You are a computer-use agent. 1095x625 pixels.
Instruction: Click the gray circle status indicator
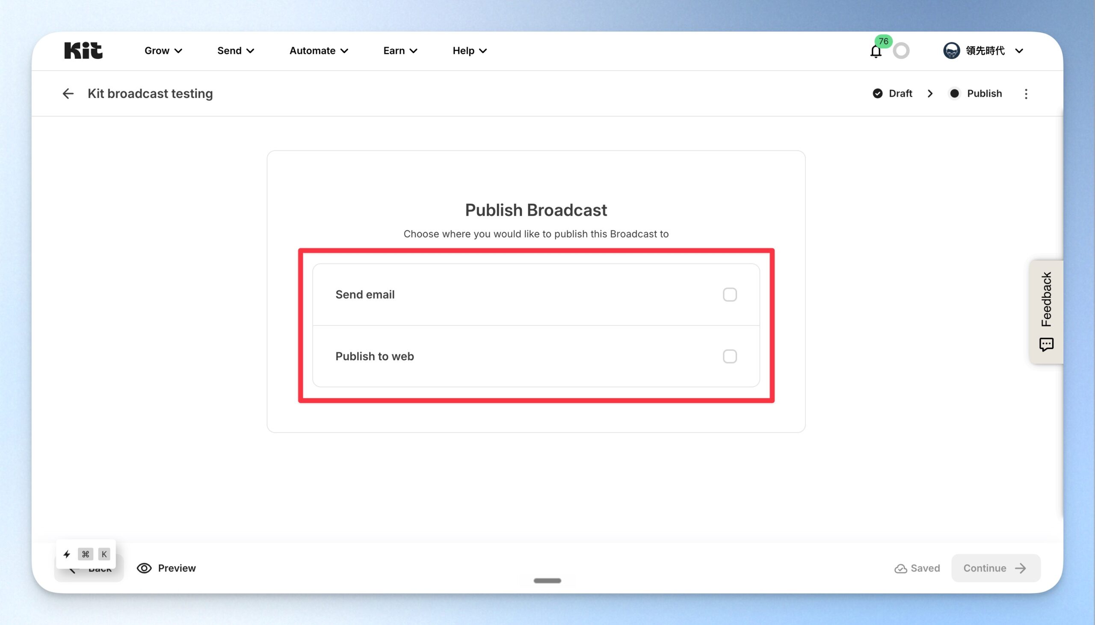pos(901,50)
